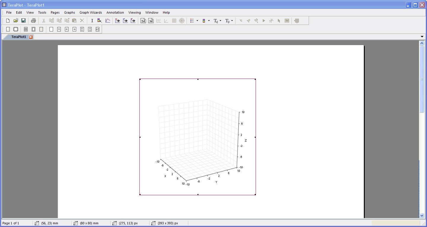Screen dimensions: 427x227
Task: Click the overlapping pages icon
Action: [16, 29]
